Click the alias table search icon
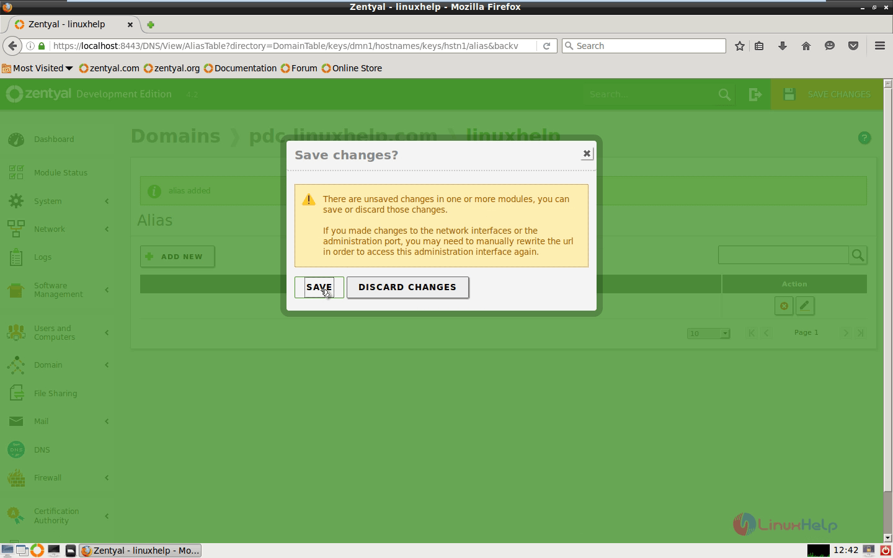Viewport: 893px width, 558px height. click(858, 255)
